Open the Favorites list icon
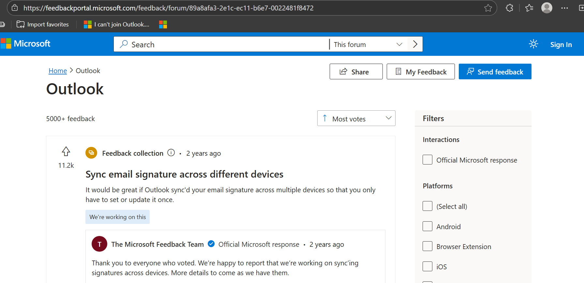This screenshot has height=283, width=584. (x=529, y=8)
